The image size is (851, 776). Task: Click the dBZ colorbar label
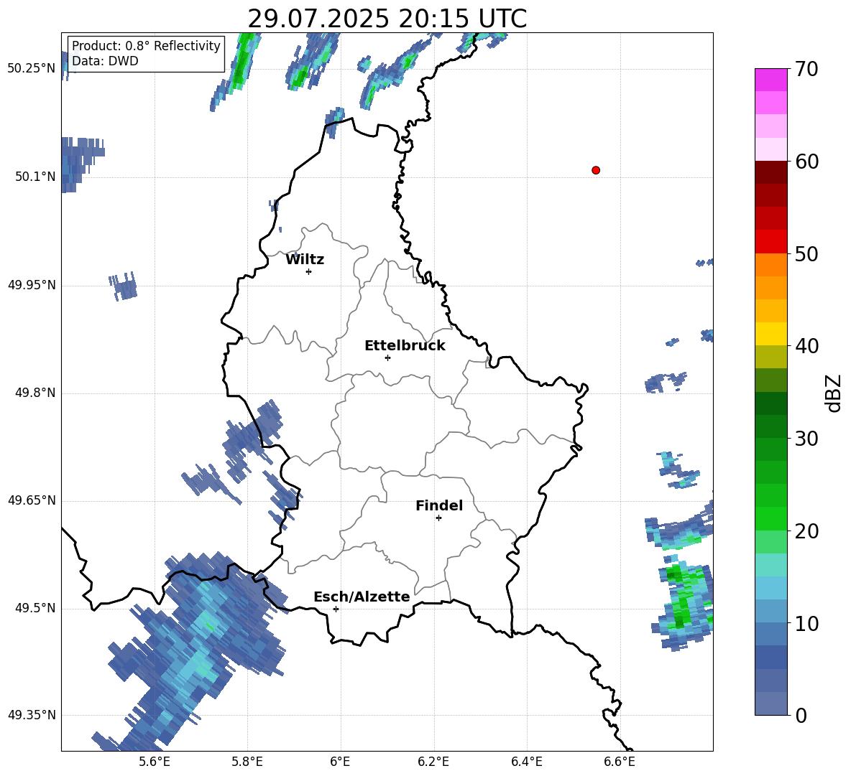pyautogui.click(x=833, y=393)
